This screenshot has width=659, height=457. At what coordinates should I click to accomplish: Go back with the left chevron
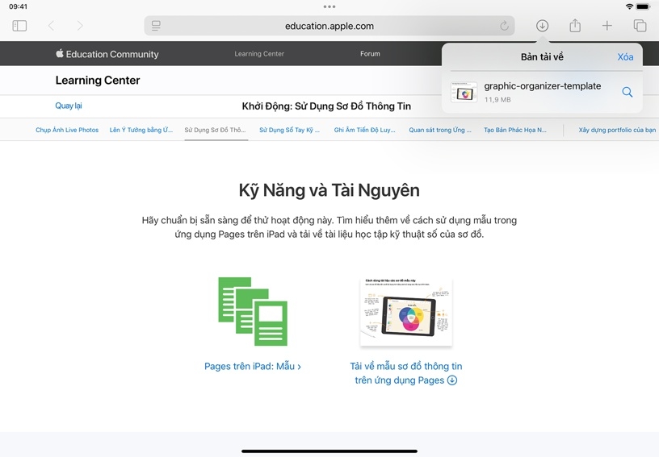coord(51,26)
